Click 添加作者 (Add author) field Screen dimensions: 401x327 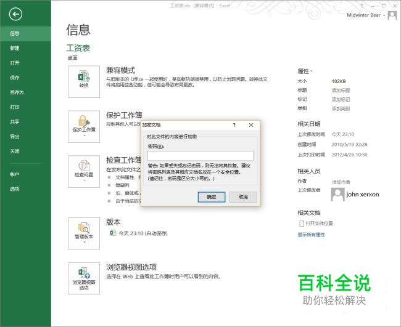coord(341,182)
